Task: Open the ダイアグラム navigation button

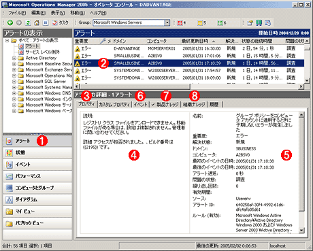Action: click(x=37, y=200)
